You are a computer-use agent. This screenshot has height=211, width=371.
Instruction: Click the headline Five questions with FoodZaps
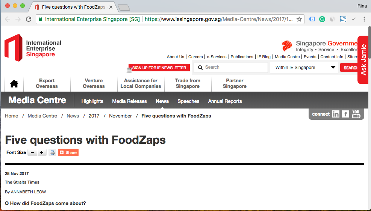point(85,140)
